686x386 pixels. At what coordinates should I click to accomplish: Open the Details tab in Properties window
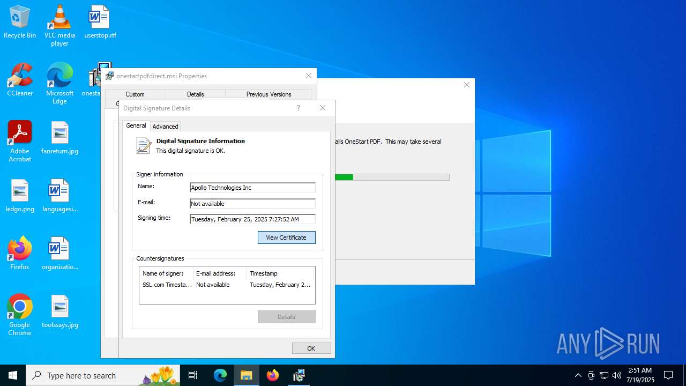[x=196, y=94]
